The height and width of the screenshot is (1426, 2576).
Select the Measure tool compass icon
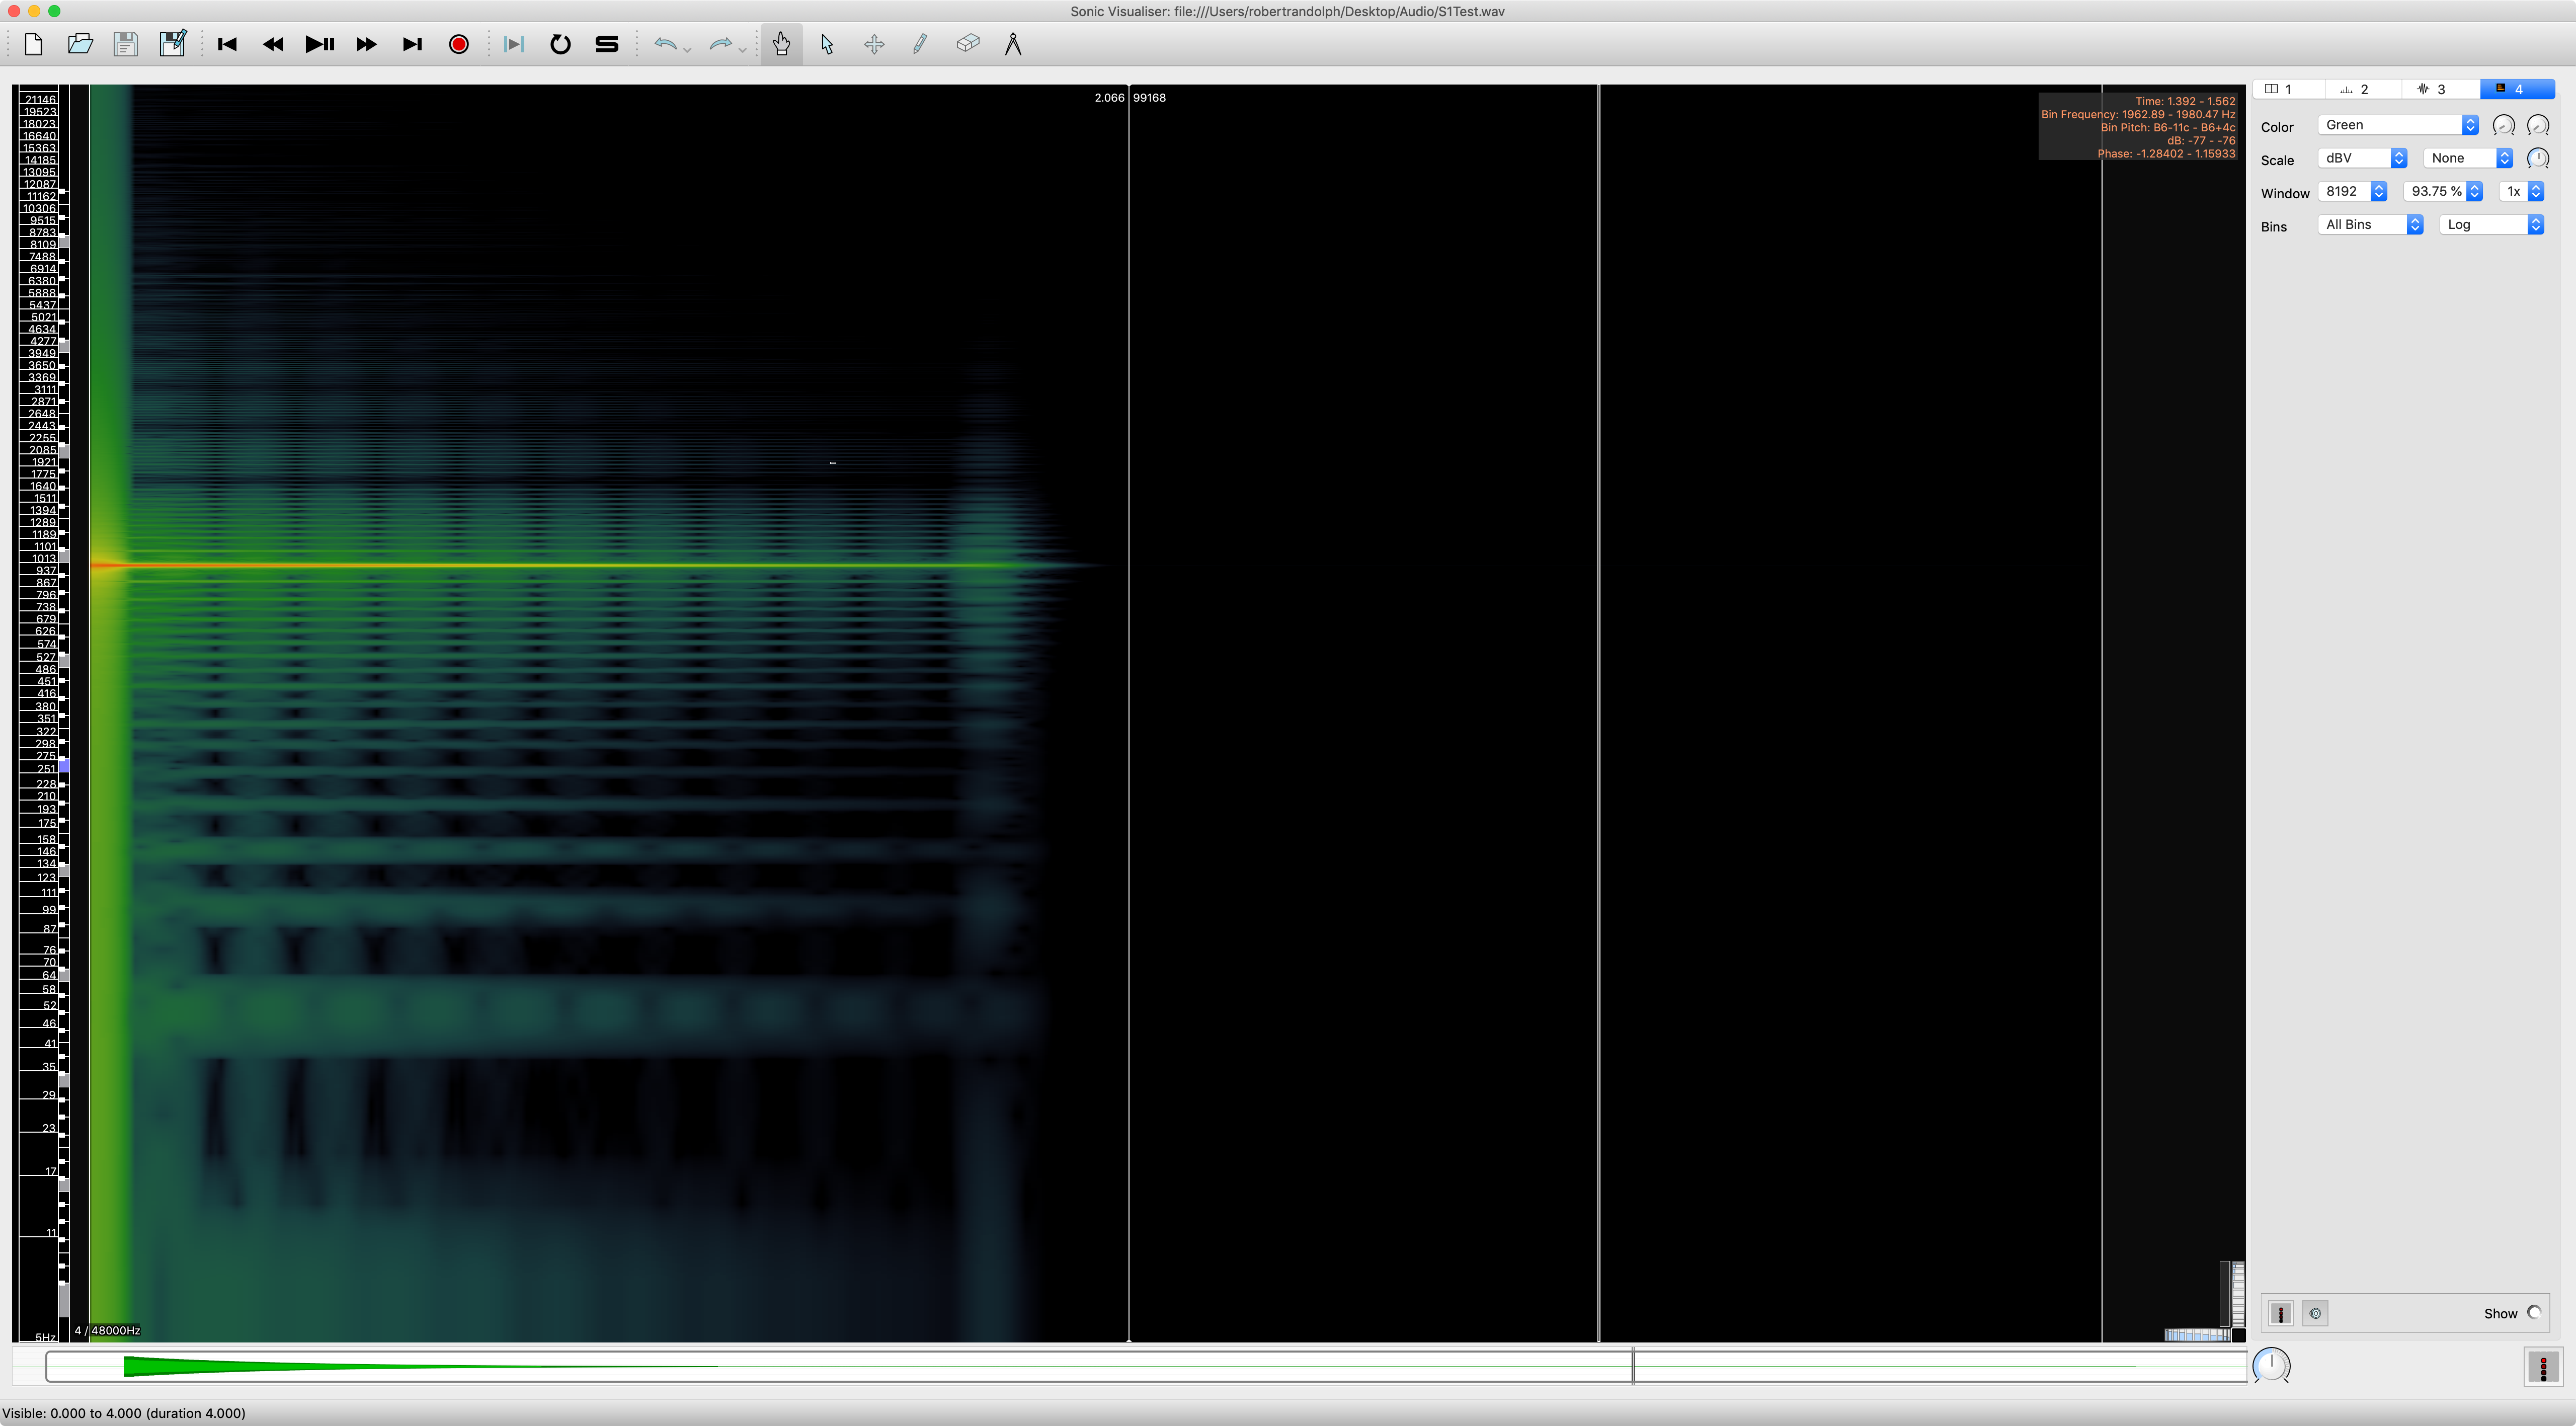[x=1013, y=44]
